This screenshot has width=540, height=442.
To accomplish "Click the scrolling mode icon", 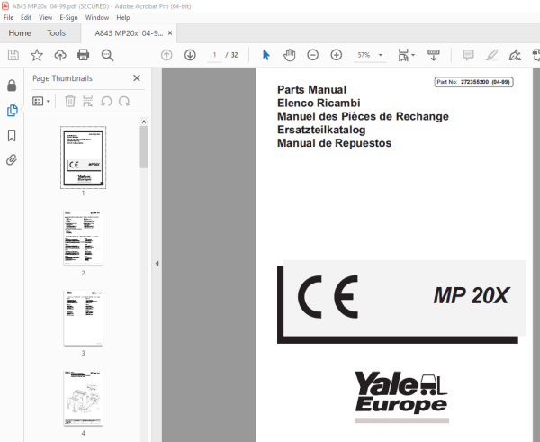I will tap(434, 55).
